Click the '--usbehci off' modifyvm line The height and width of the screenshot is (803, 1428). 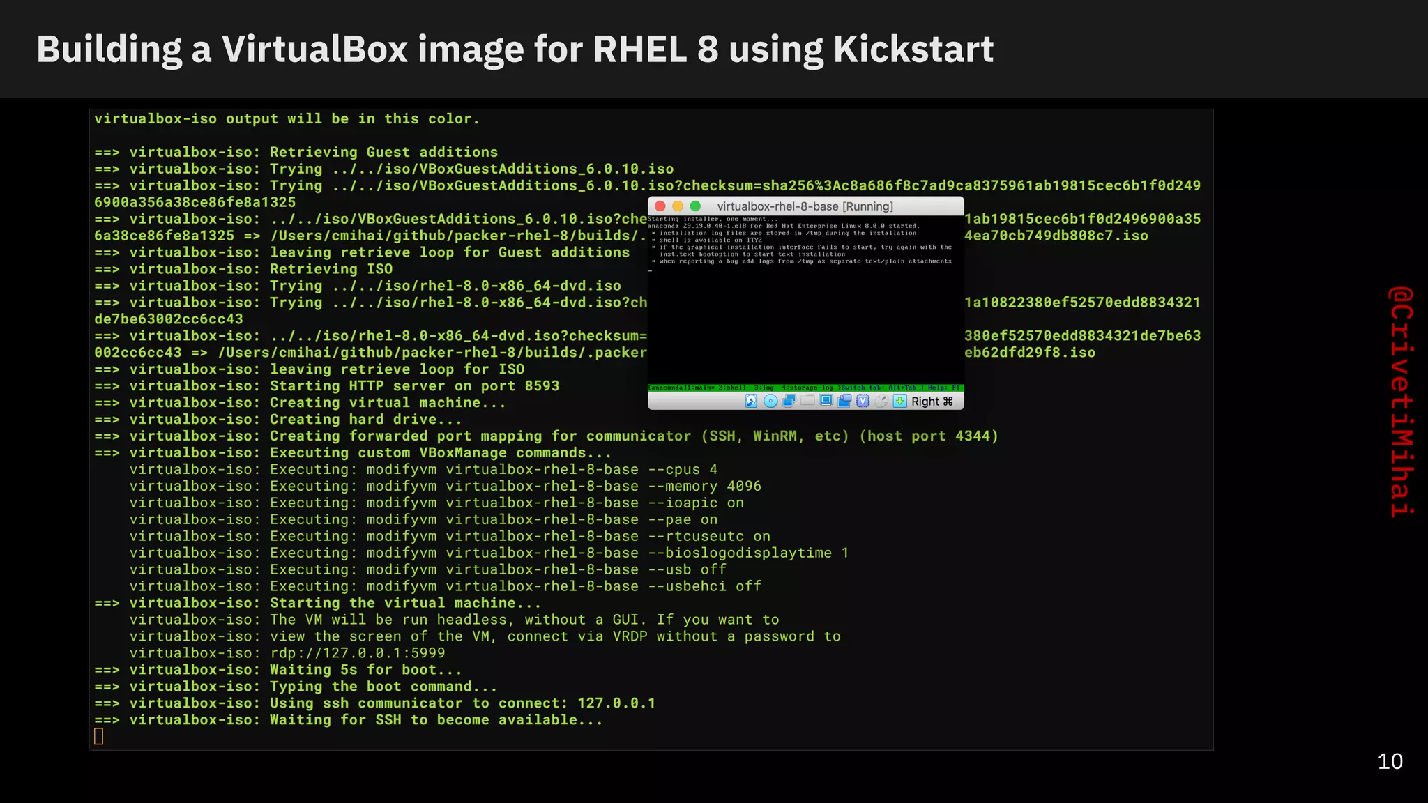coord(446,587)
